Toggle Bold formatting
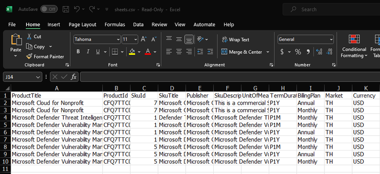This screenshot has height=174, width=380. click(78, 52)
